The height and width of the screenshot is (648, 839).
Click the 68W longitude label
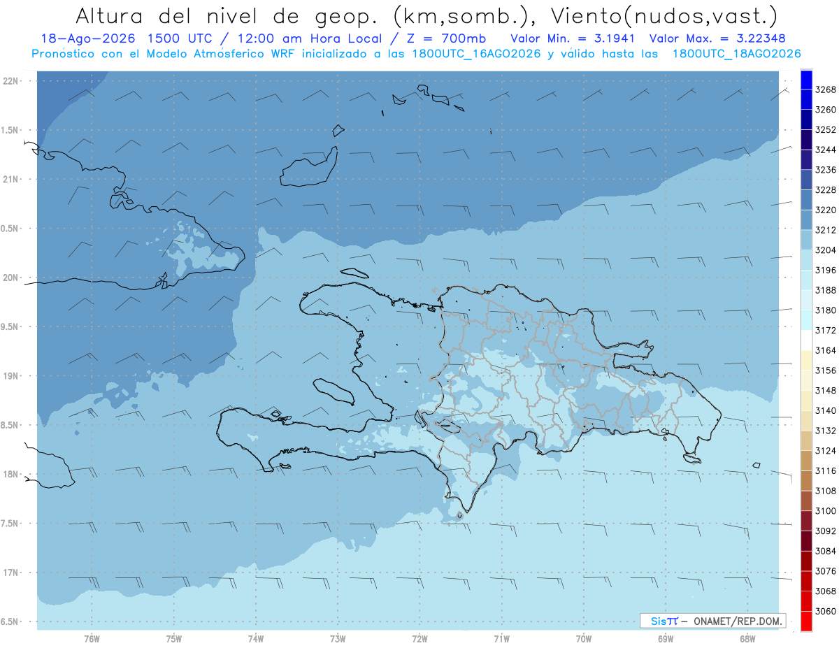tap(747, 638)
